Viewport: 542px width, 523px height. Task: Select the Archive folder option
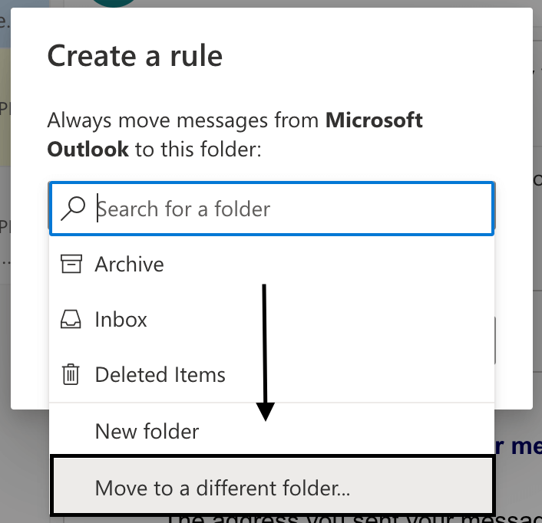[x=272, y=265]
